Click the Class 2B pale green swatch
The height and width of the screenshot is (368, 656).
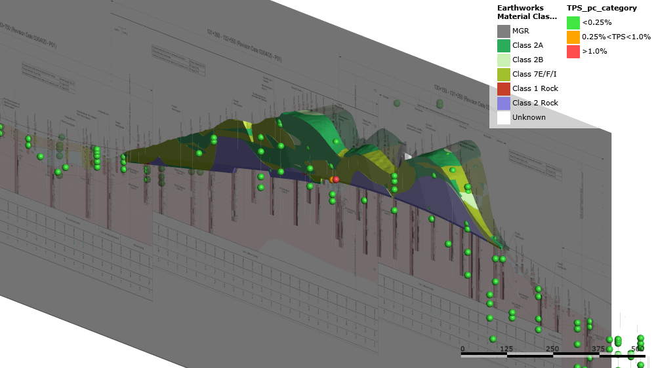[x=504, y=60]
